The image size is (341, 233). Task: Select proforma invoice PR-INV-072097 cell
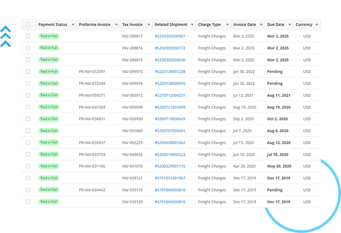coord(92,72)
